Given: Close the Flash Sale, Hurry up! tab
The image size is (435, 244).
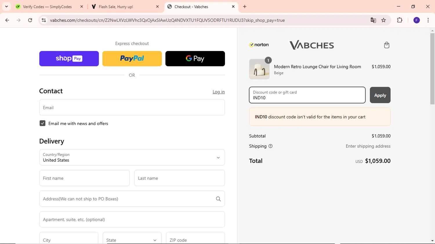Looking at the screenshot, I should (157, 7).
